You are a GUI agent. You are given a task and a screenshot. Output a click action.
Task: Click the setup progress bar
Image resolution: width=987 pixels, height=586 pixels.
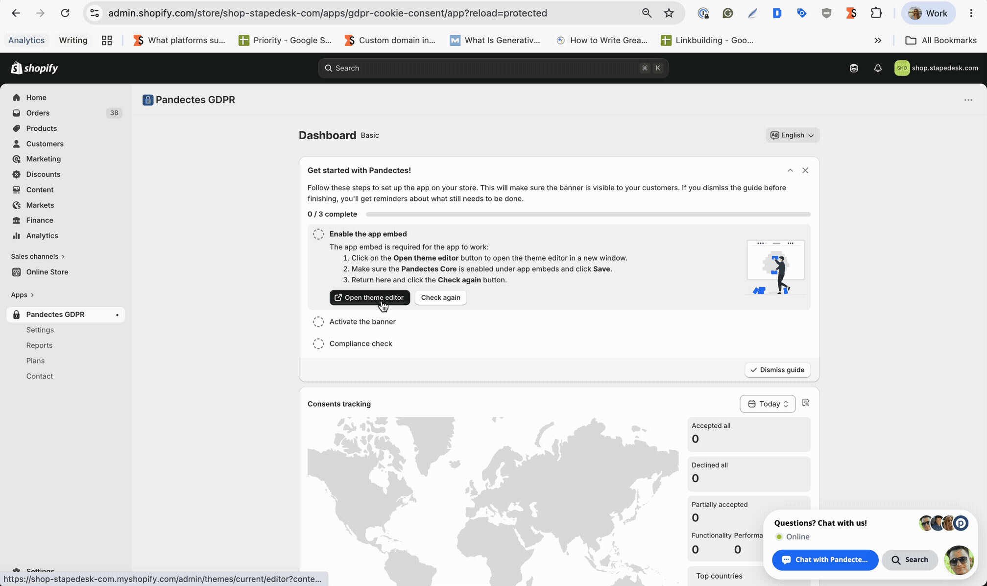588,214
